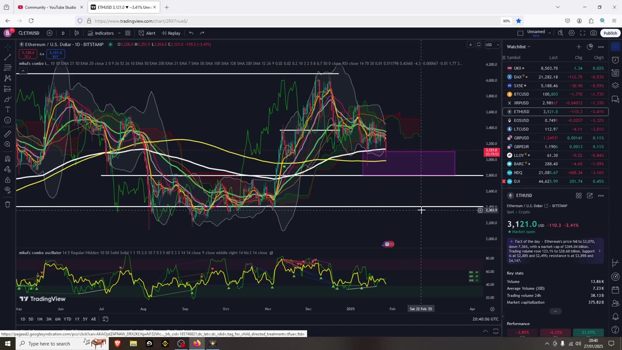Viewport: 622px width, 350px height.
Task: Bookmark star in address bar
Action: coord(518,21)
